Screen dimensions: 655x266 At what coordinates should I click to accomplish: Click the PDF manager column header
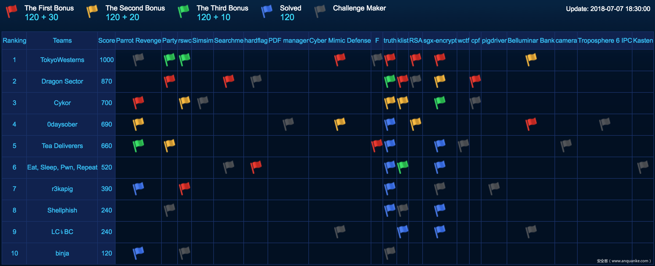tap(289, 41)
